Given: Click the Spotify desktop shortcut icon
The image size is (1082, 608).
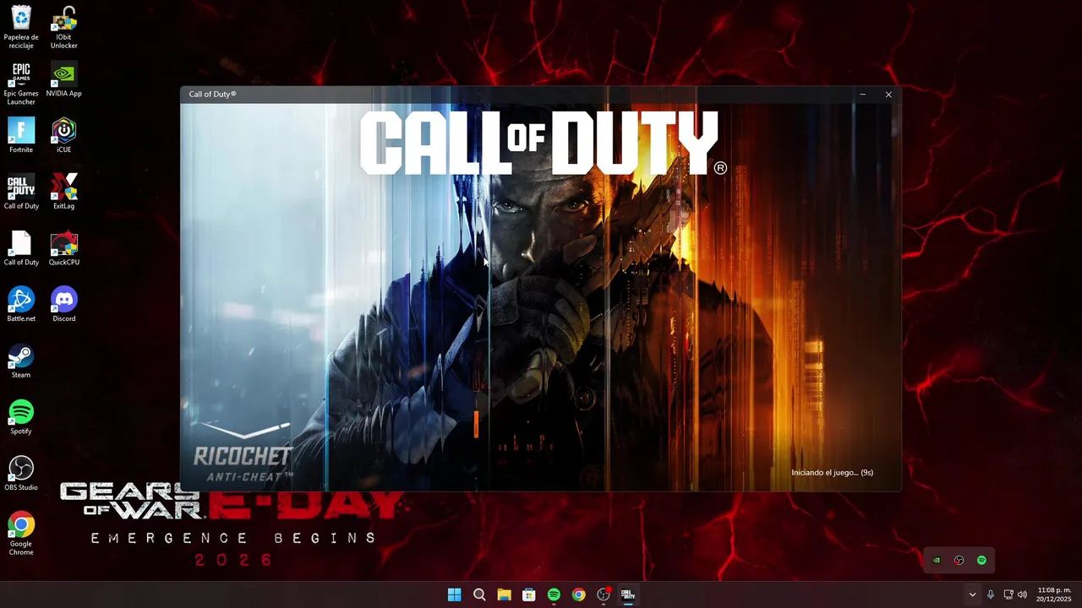Looking at the screenshot, I should 21,416.
